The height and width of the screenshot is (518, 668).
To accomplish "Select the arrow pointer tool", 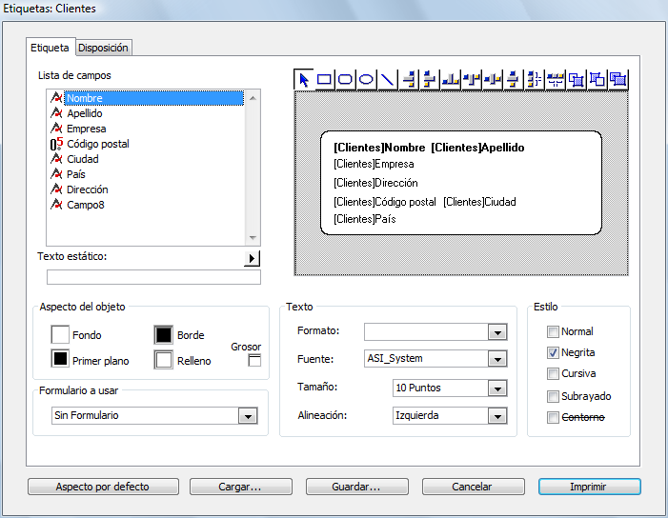I will point(304,80).
